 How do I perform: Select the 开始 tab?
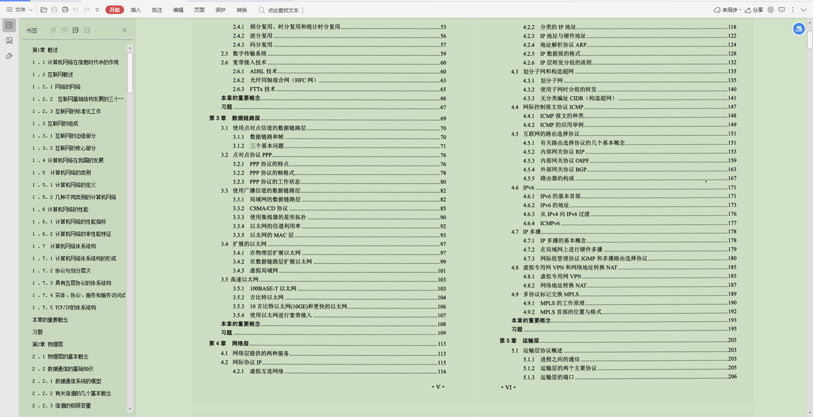(115, 10)
